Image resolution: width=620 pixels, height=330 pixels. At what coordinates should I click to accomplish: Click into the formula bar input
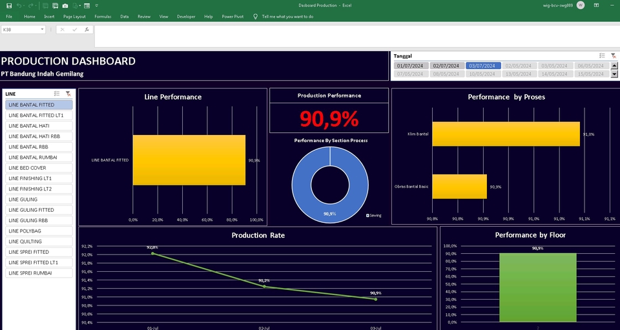click(356, 36)
